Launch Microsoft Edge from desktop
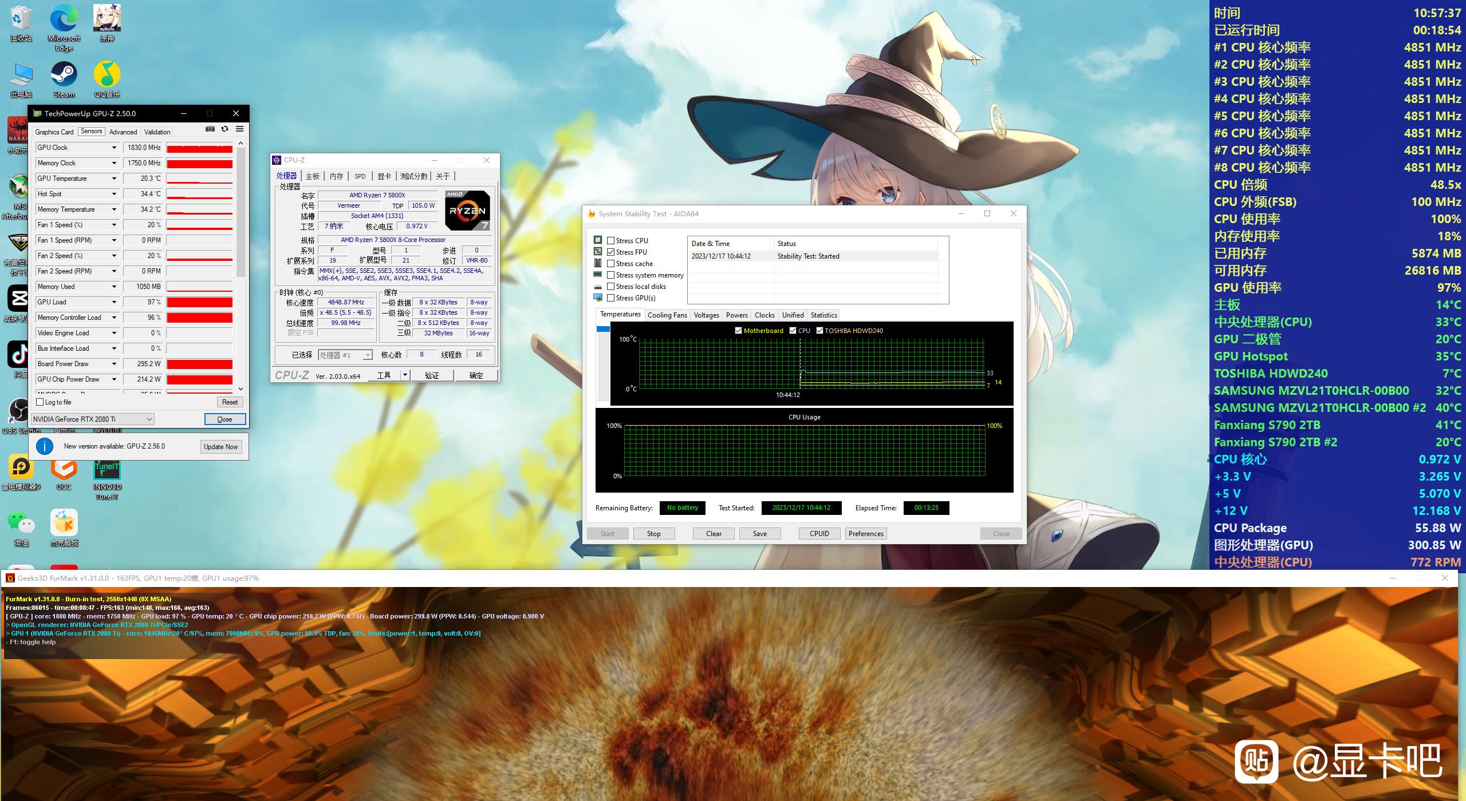Screen dimensions: 1466x801 pos(64,27)
